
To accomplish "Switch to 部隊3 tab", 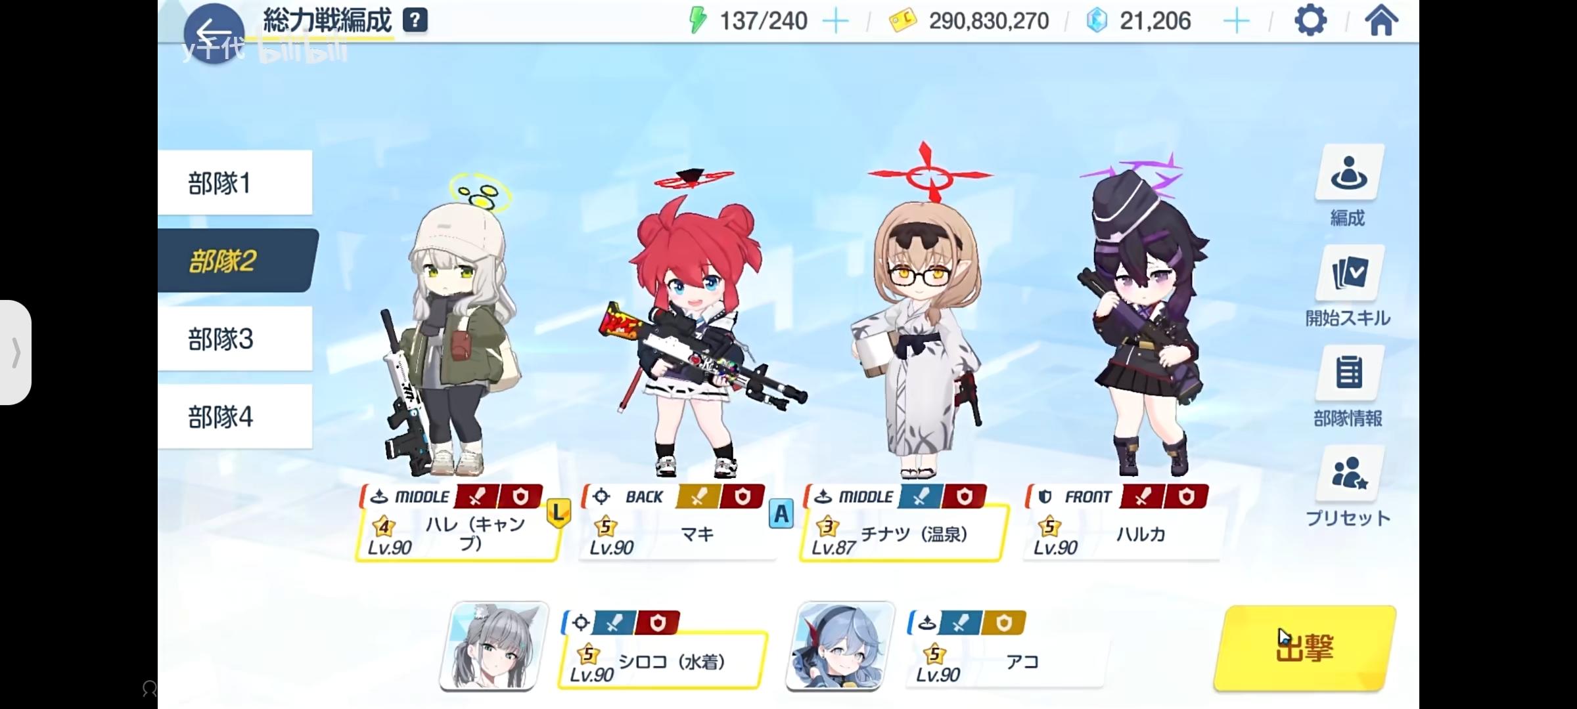I will coord(235,339).
